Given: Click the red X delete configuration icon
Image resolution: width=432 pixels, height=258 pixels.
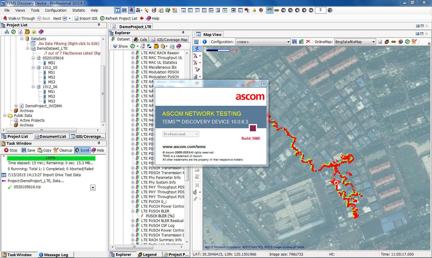Looking at the screenshot, I should tap(308, 42).
